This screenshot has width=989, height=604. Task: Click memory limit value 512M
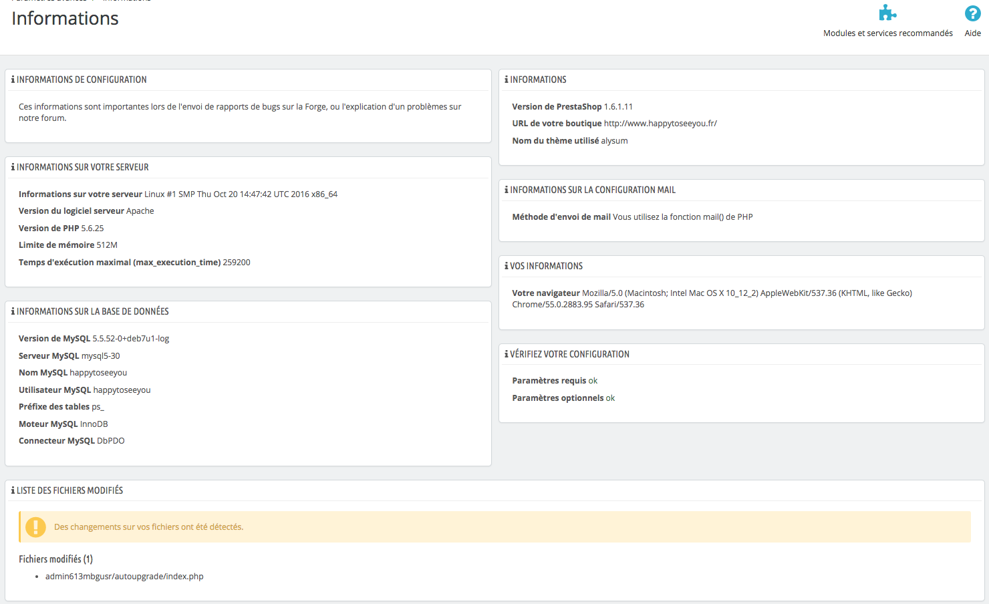pos(107,245)
